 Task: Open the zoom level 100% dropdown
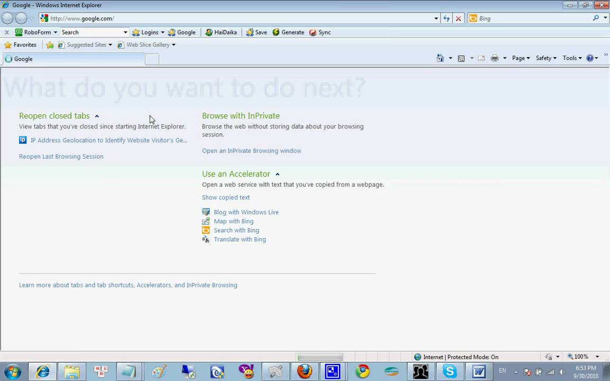tap(597, 357)
